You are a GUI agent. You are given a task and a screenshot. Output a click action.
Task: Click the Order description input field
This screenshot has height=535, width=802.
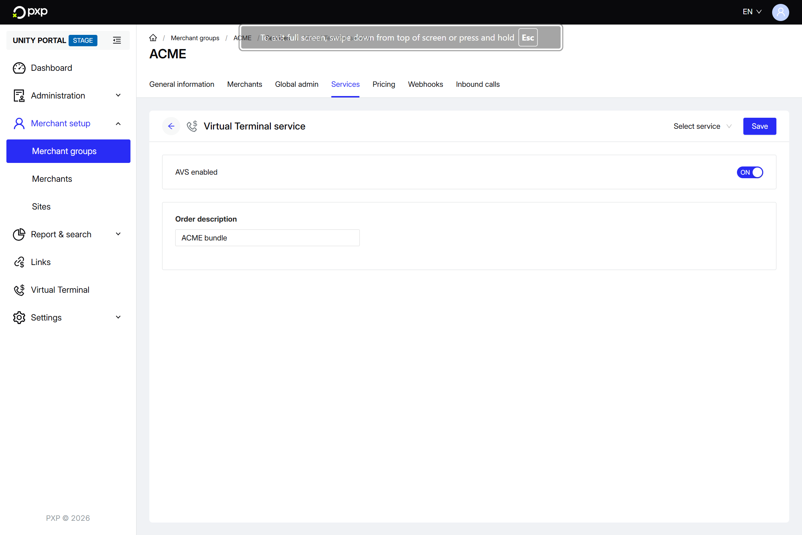pos(267,238)
